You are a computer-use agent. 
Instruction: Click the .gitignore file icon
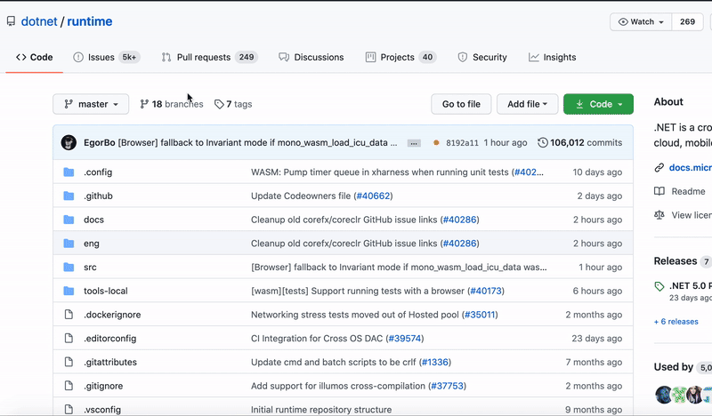coord(69,386)
